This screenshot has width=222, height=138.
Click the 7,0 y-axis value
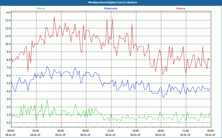(x=9, y=68)
